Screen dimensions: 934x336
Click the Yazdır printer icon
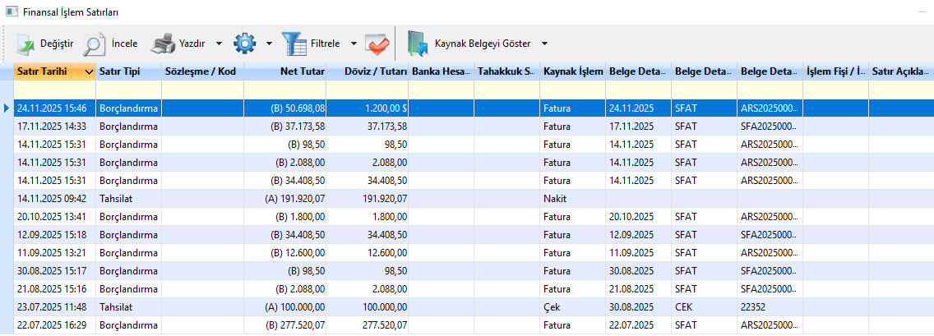tap(164, 44)
